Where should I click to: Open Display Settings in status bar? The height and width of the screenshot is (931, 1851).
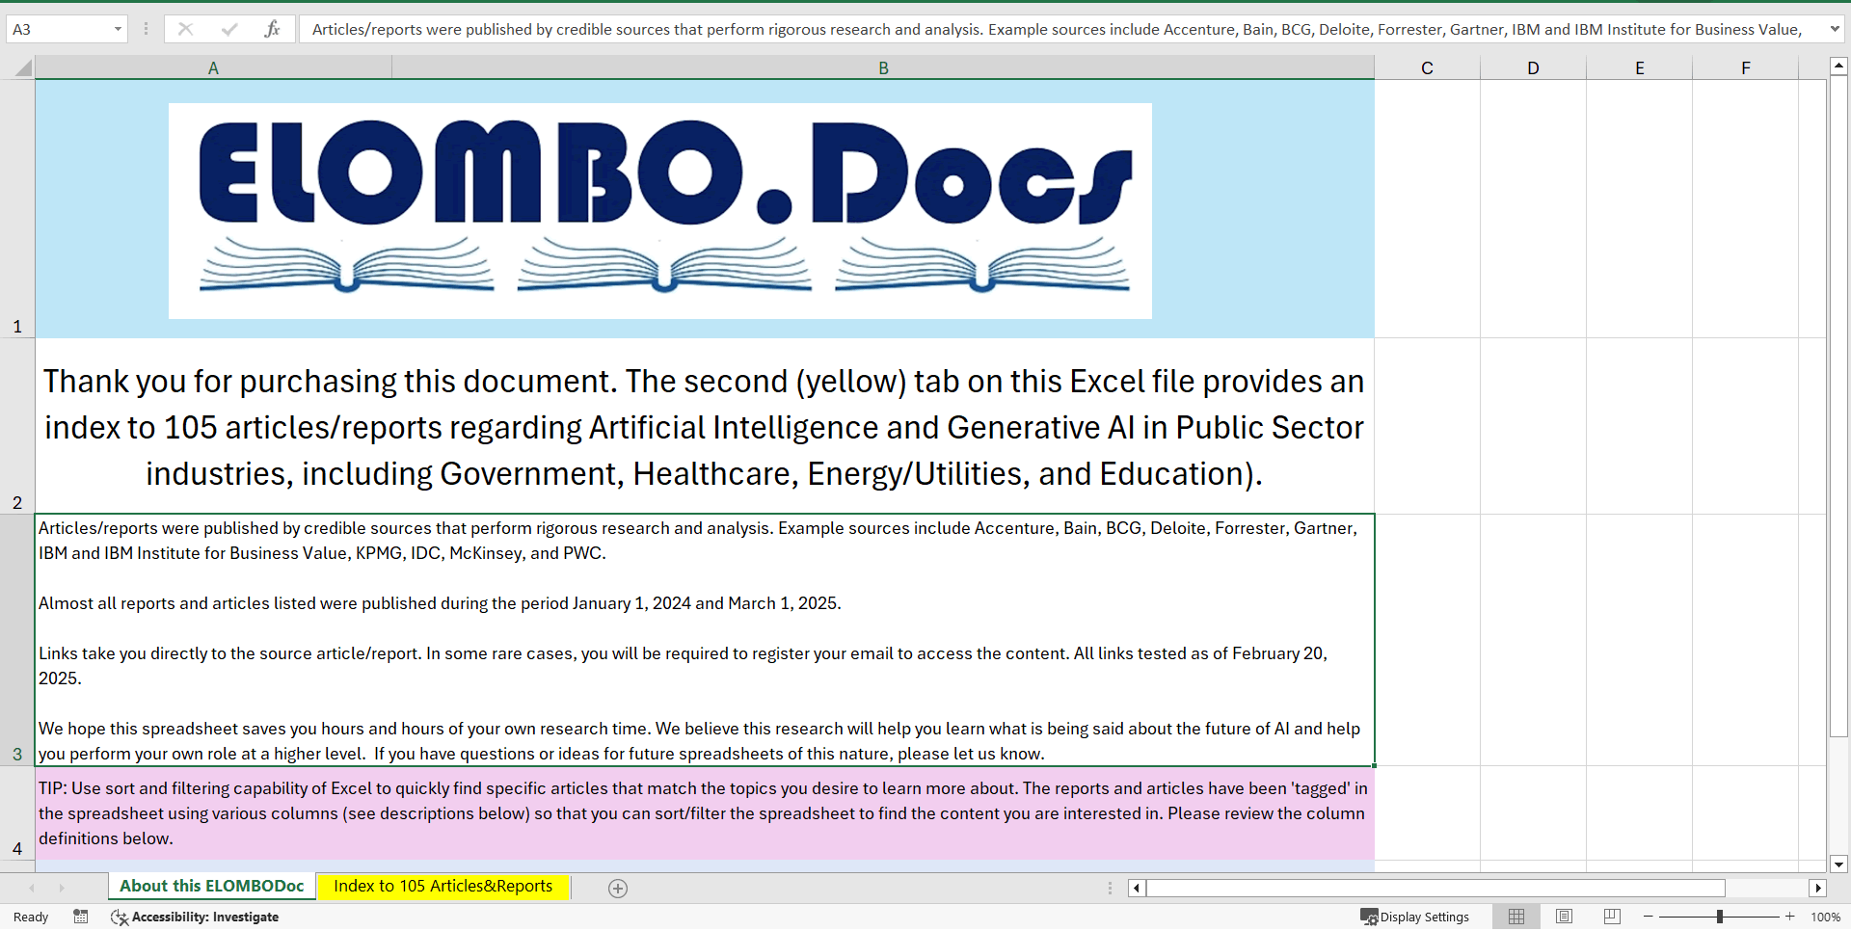(1414, 917)
